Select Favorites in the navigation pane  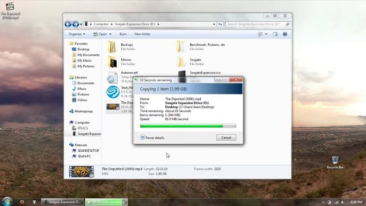click(x=81, y=43)
